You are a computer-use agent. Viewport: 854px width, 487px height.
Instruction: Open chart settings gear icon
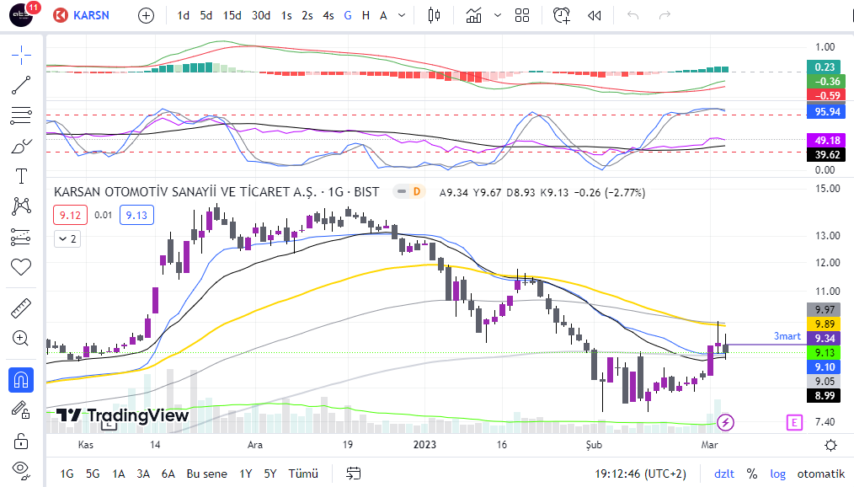[830, 445]
